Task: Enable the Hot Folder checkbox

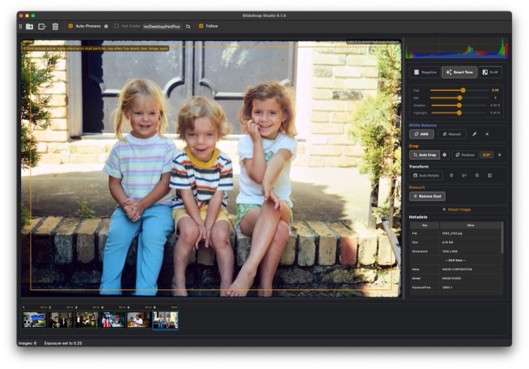Action: click(x=117, y=26)
